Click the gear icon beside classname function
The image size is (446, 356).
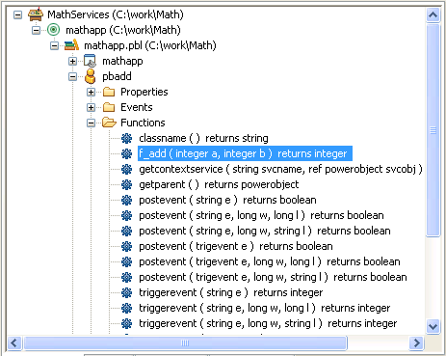(x=127, y=138)
